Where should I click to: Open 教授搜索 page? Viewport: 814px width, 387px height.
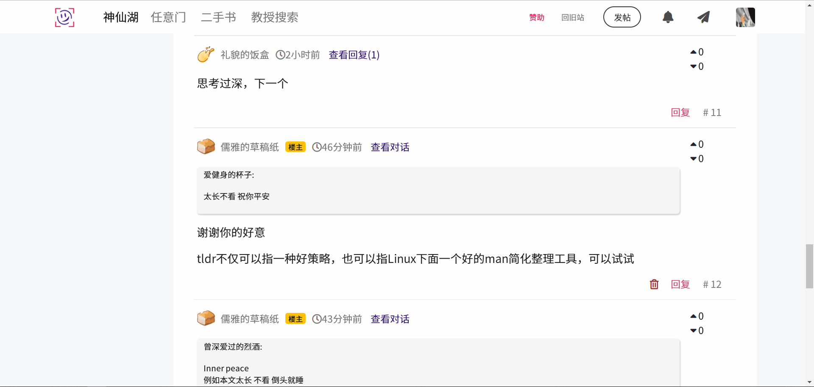[x=274, y=17]
